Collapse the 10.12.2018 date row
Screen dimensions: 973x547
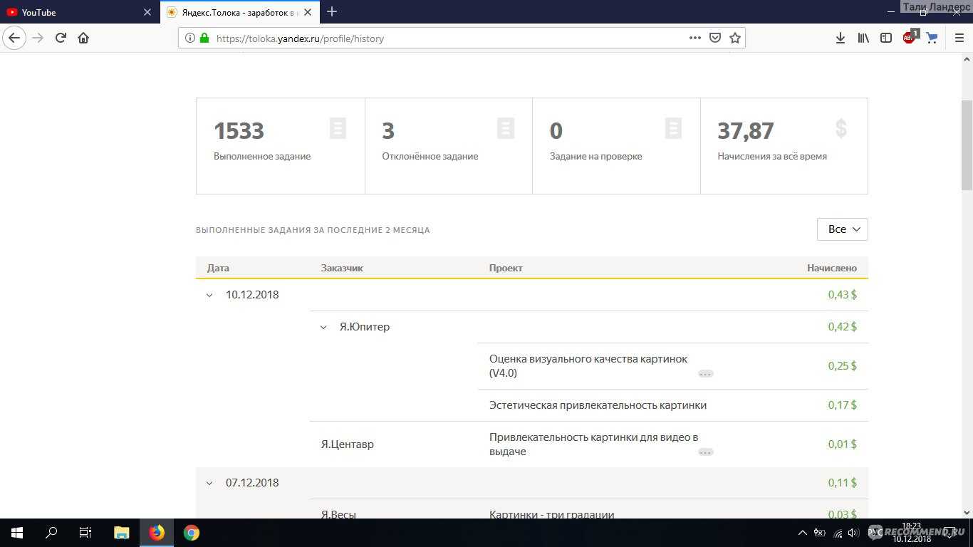coord(209,295)
